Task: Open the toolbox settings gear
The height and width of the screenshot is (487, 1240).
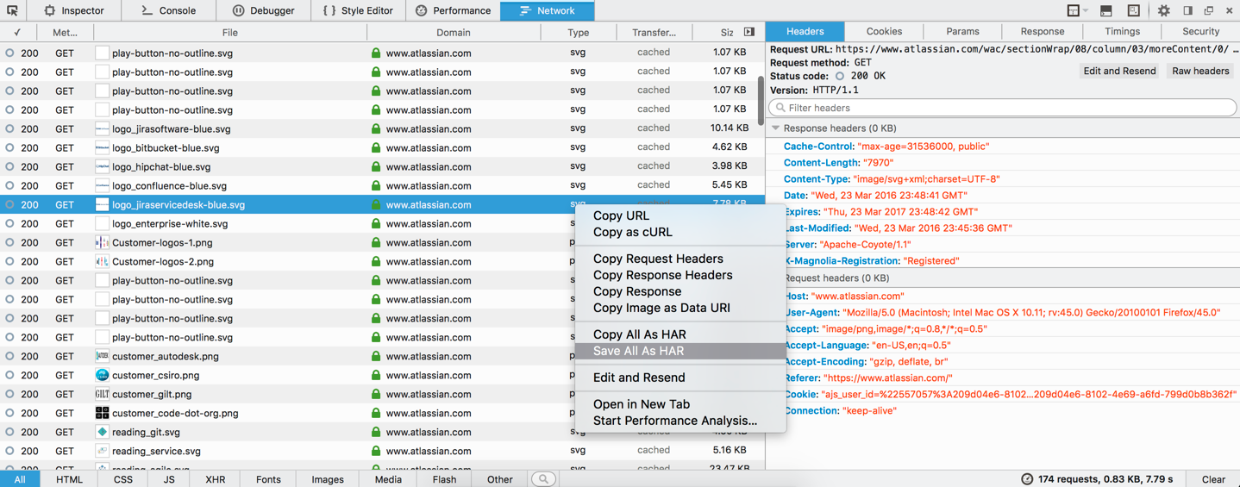Action: [1163, 10]
